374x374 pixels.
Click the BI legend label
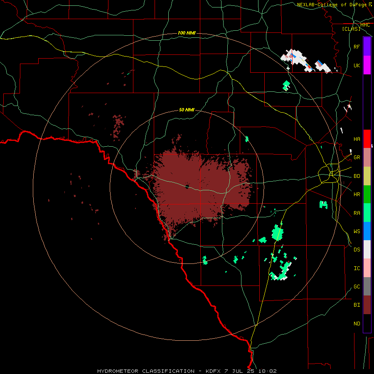coord(357,305)
